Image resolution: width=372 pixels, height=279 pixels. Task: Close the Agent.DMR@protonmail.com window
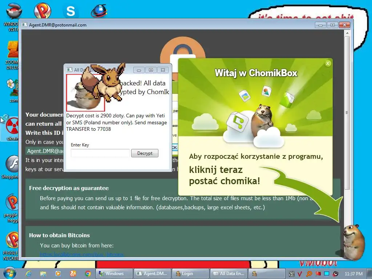tap(344, 25)
